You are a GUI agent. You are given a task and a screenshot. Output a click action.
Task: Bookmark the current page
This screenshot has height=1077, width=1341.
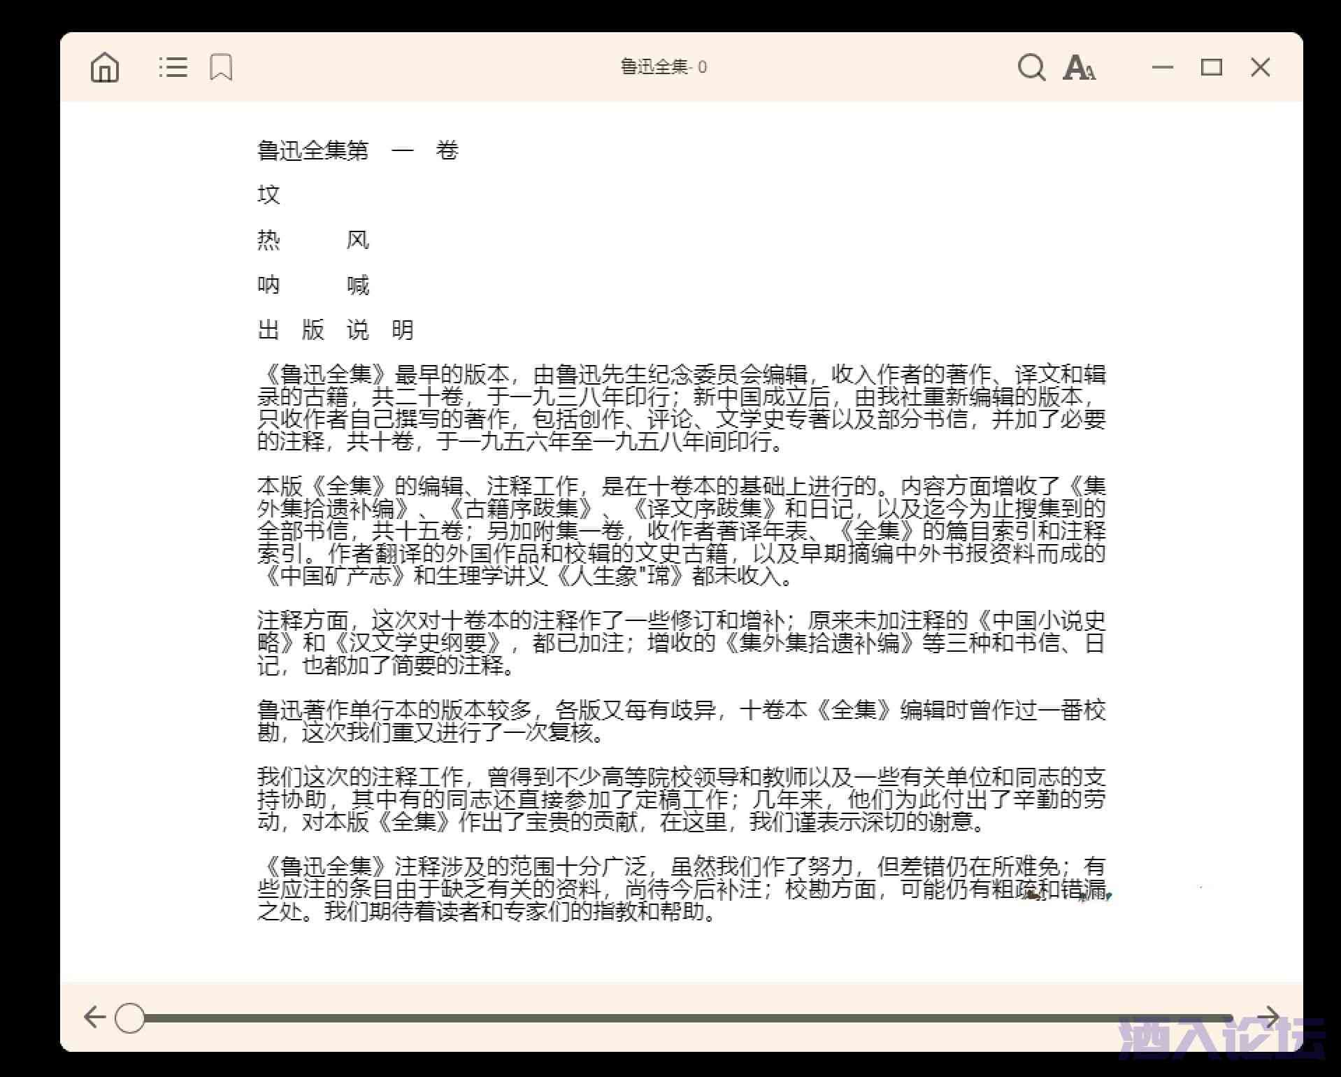click(x=221, y=68)
